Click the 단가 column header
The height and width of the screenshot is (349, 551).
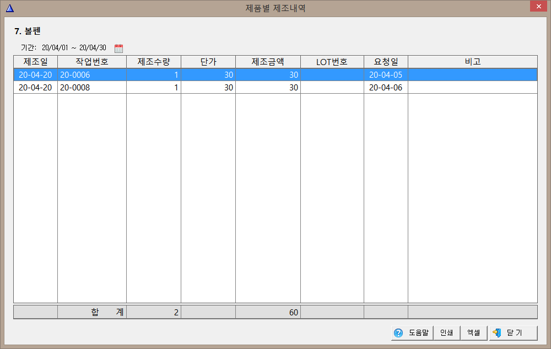208,62
